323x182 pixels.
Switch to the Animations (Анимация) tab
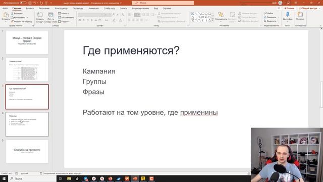point(93,9)
